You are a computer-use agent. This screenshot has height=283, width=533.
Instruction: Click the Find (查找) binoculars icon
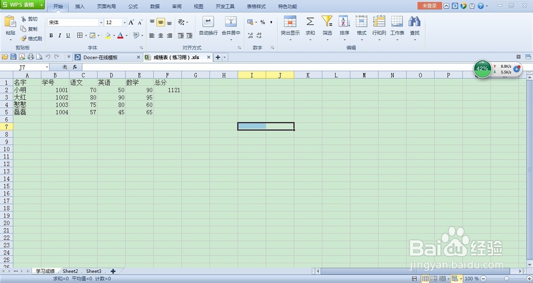(414, 21)
